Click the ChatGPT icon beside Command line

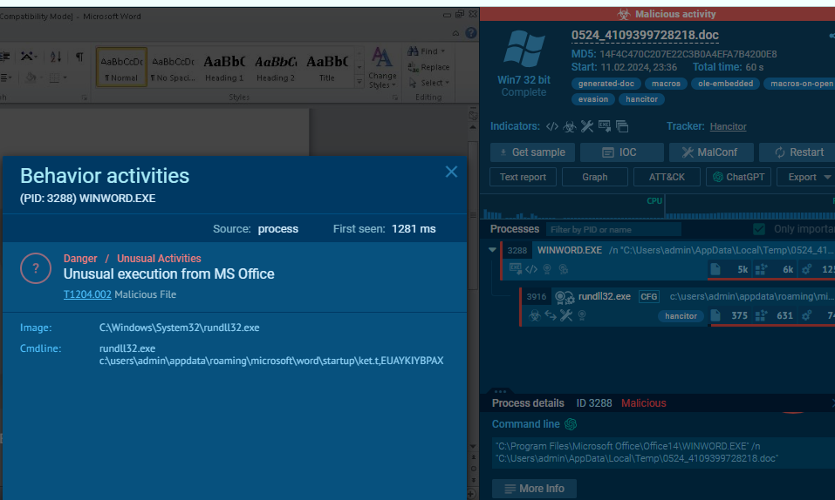pyautogui.click(x=571, y=424)
